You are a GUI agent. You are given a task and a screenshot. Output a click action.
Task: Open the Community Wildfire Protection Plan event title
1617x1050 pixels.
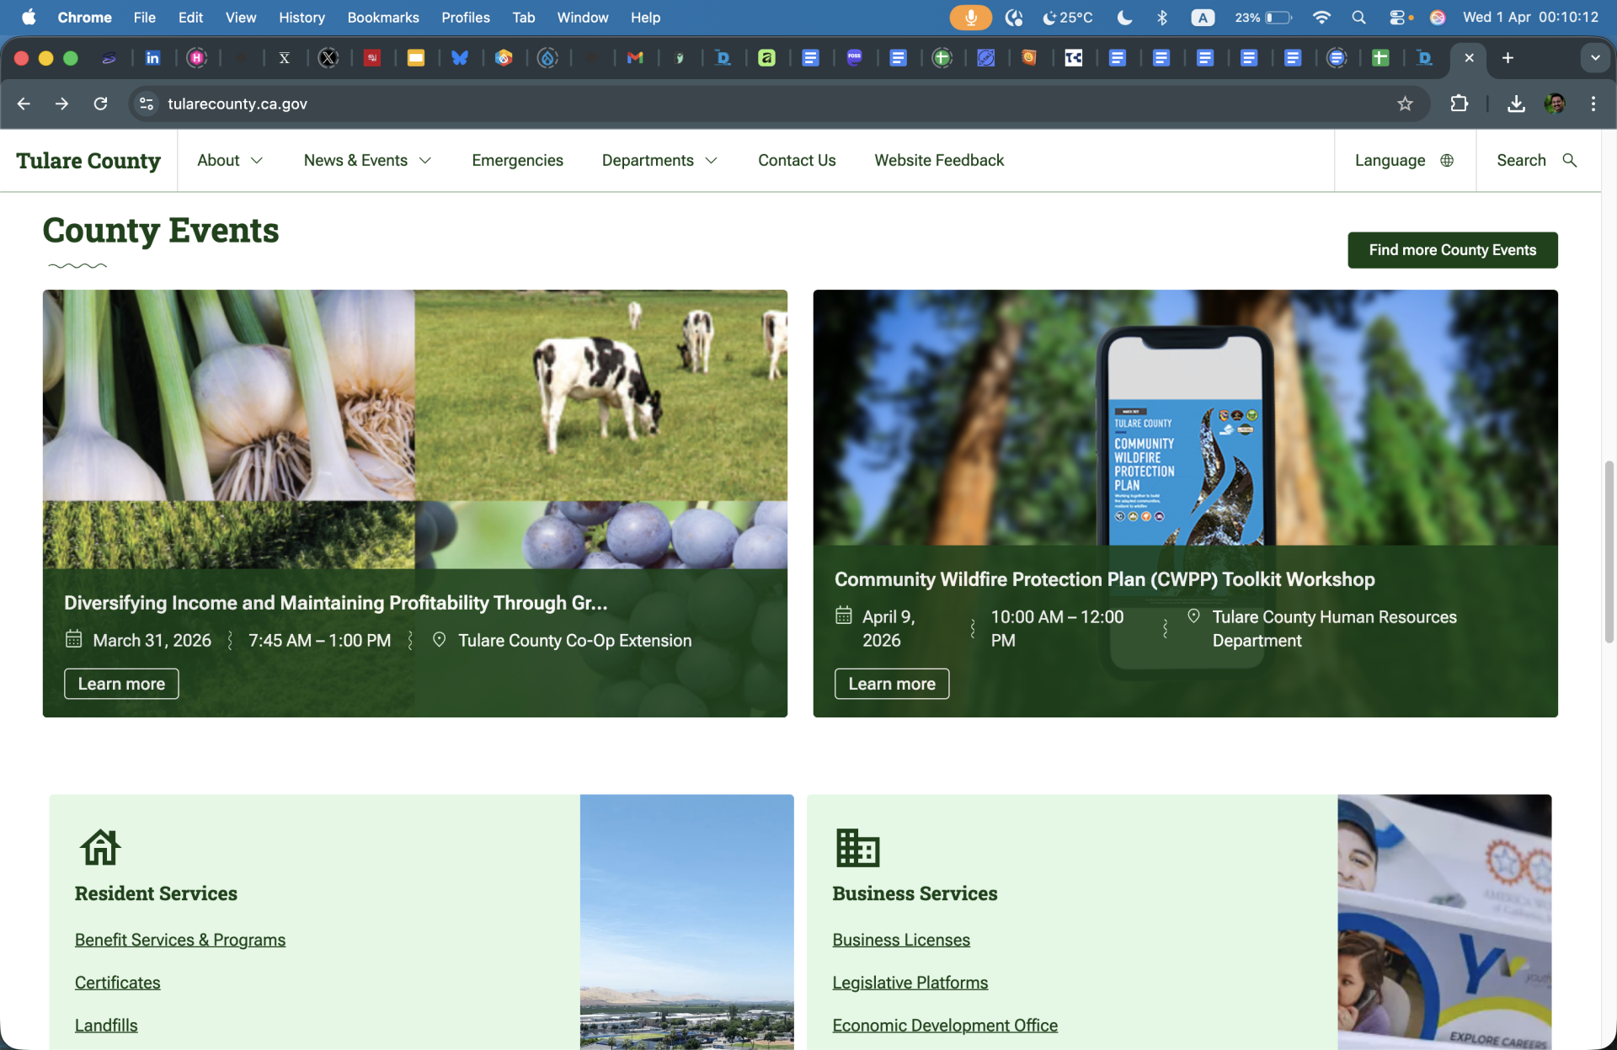pos(1104,579)
